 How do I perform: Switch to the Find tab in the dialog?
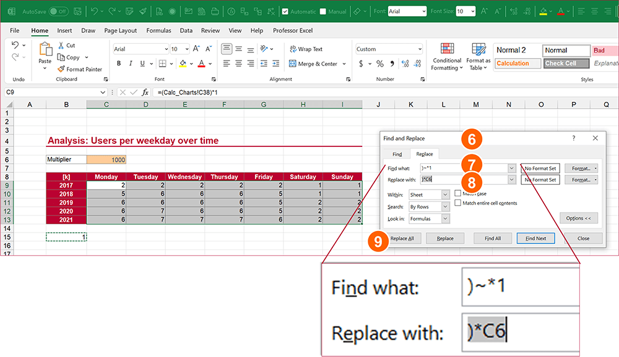pos(397,154)
